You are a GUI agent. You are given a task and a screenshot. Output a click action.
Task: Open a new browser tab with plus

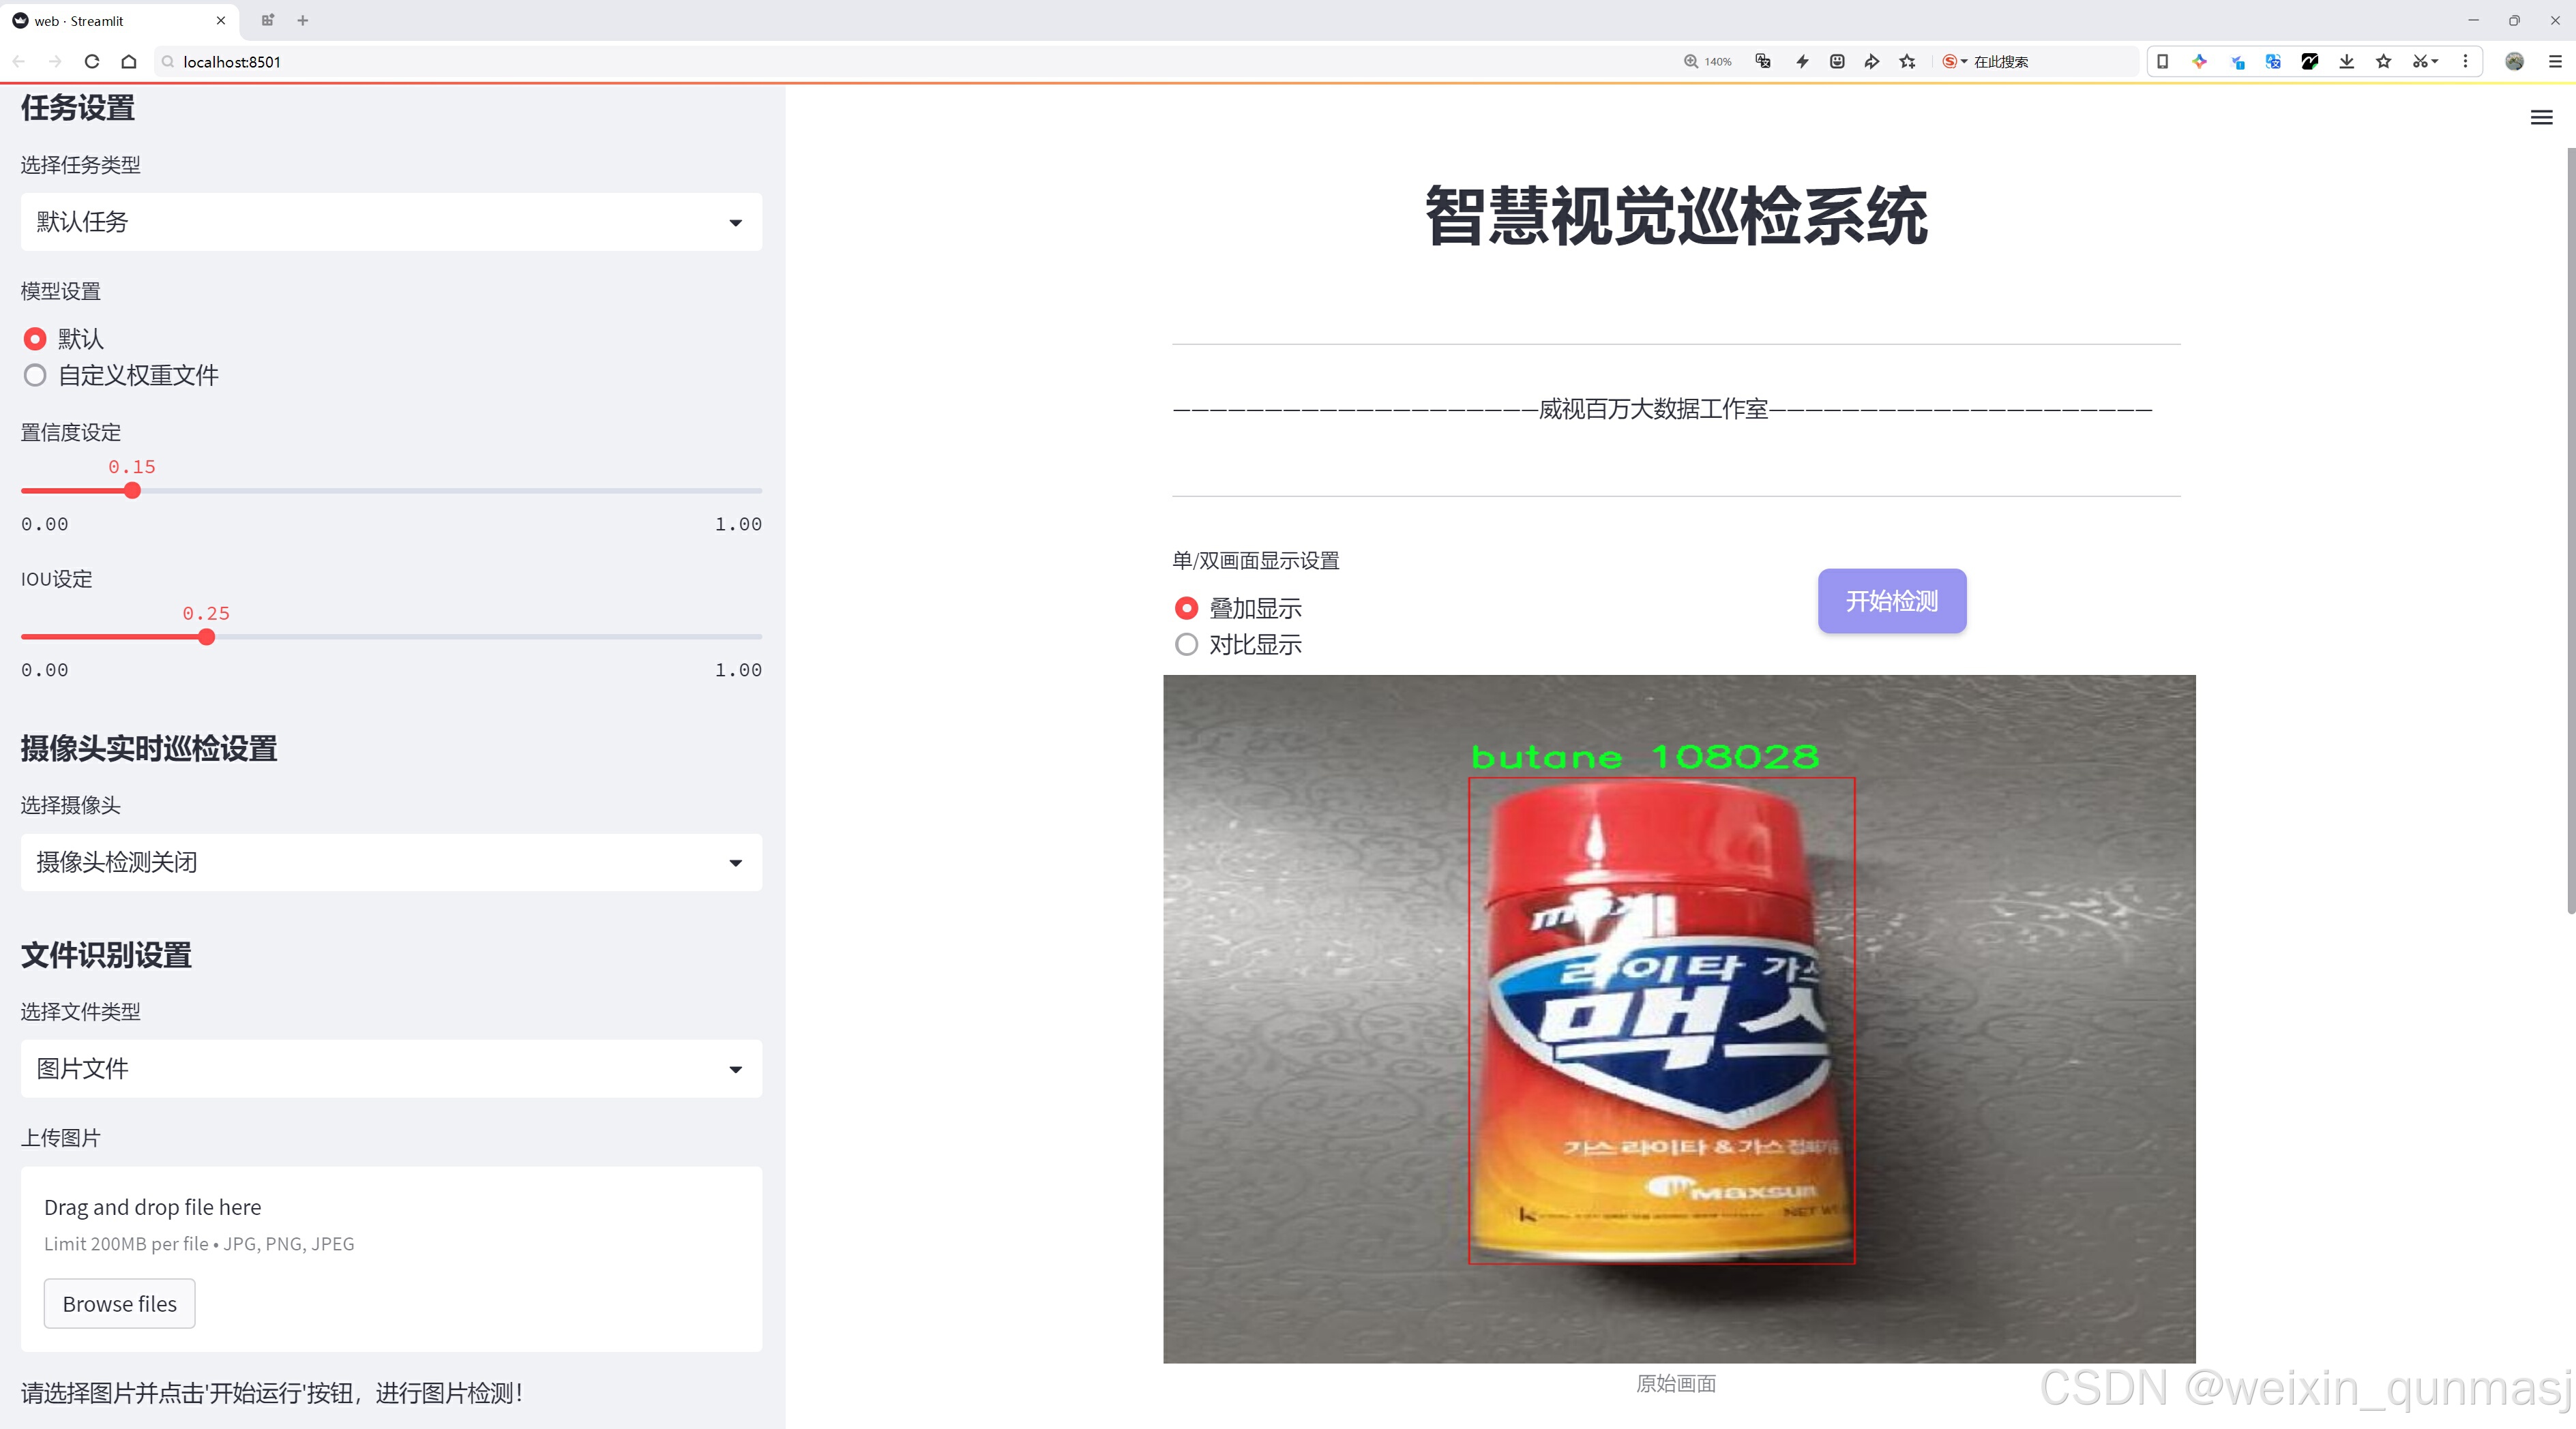[303, 20]
